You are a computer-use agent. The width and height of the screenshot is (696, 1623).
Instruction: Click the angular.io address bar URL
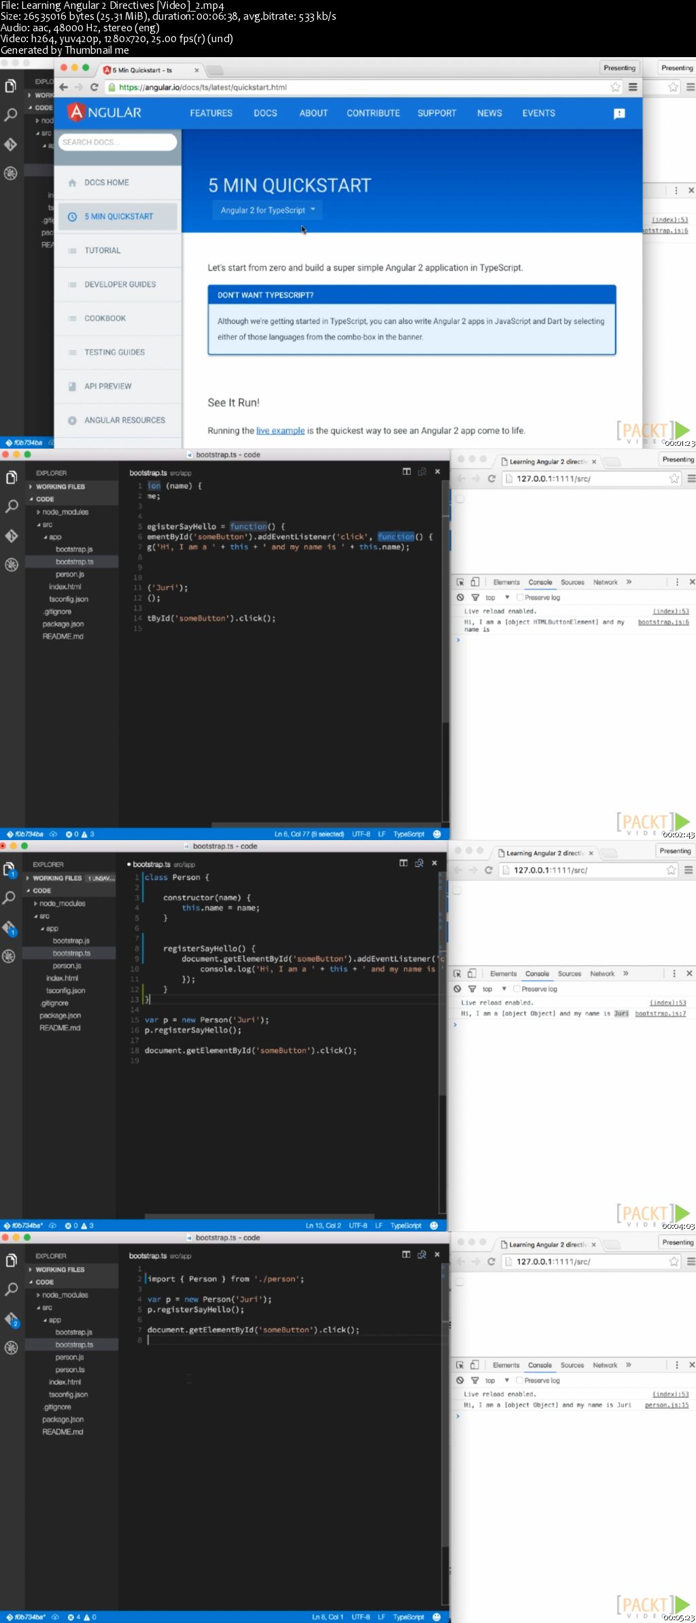tap(203, 87)
